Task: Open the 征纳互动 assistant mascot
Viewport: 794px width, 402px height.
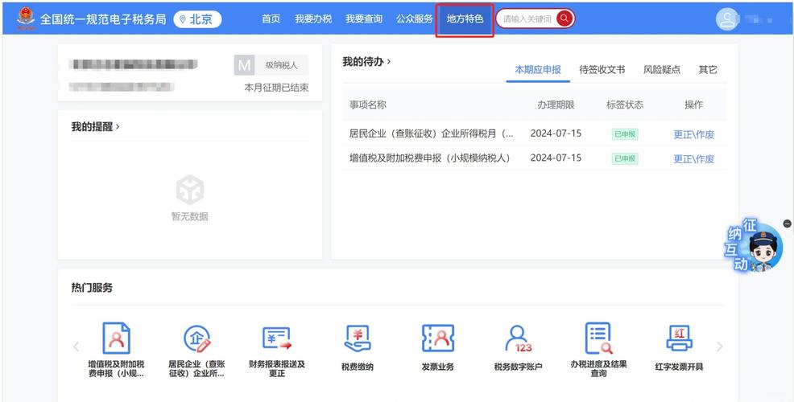Action: tap(755, 248)
